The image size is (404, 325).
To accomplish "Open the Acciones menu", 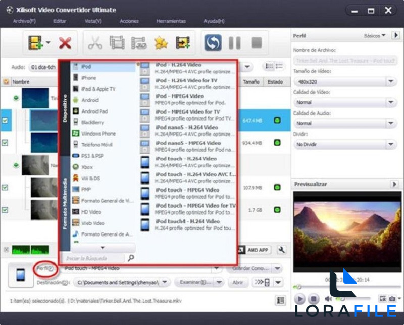I will click(x=129, y=21).
